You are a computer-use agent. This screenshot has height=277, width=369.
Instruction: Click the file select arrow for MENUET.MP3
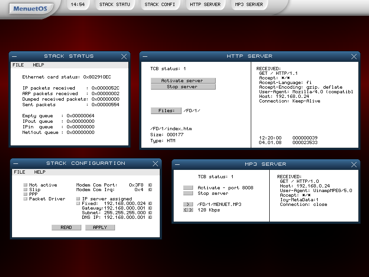(x=188, y=204)
